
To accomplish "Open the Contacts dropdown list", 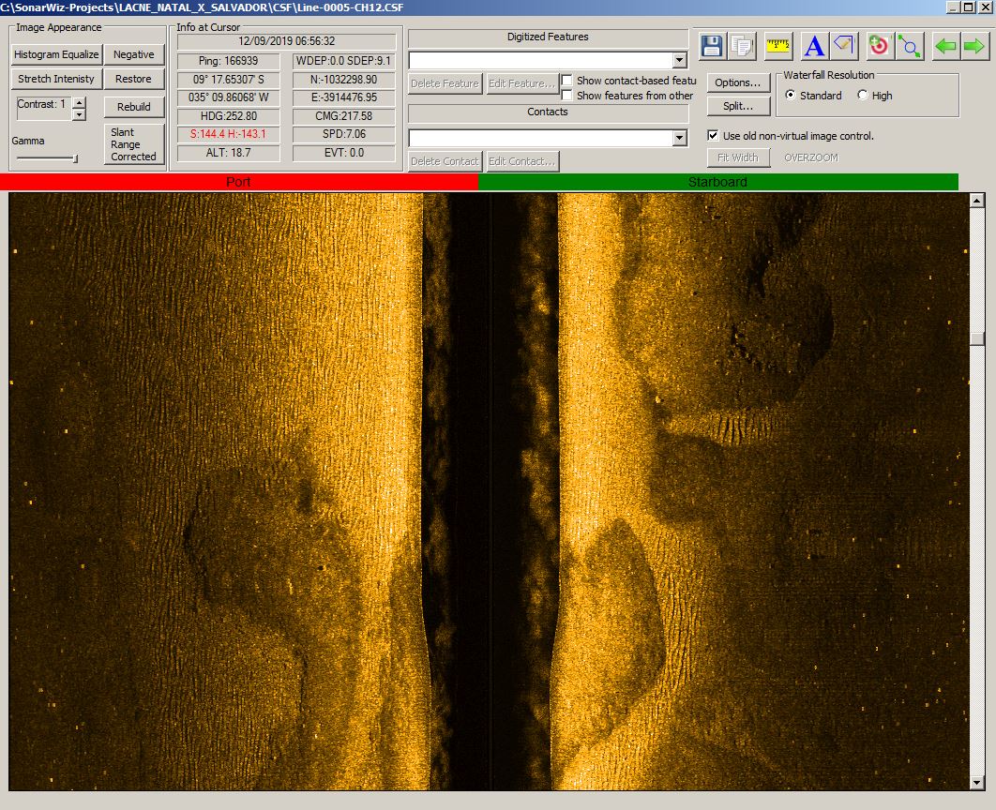I will click(x=680, y=138).
